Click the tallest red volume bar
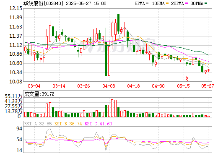The height and width of the screenshot is (153, 218). point(112,108)
